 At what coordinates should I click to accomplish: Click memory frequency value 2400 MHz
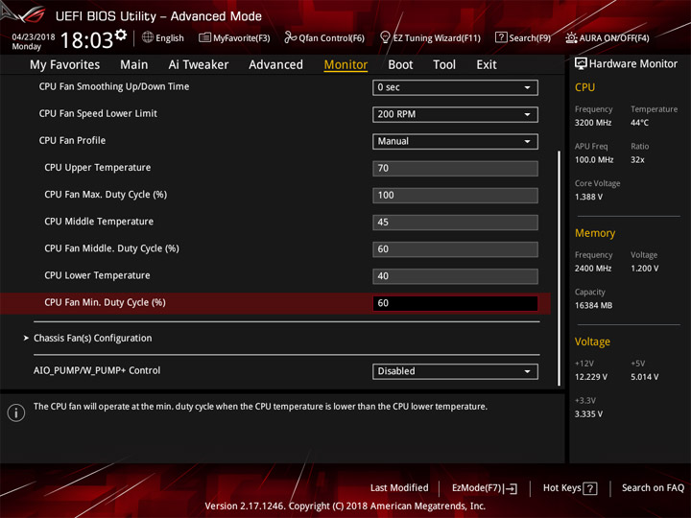(593, 269)
